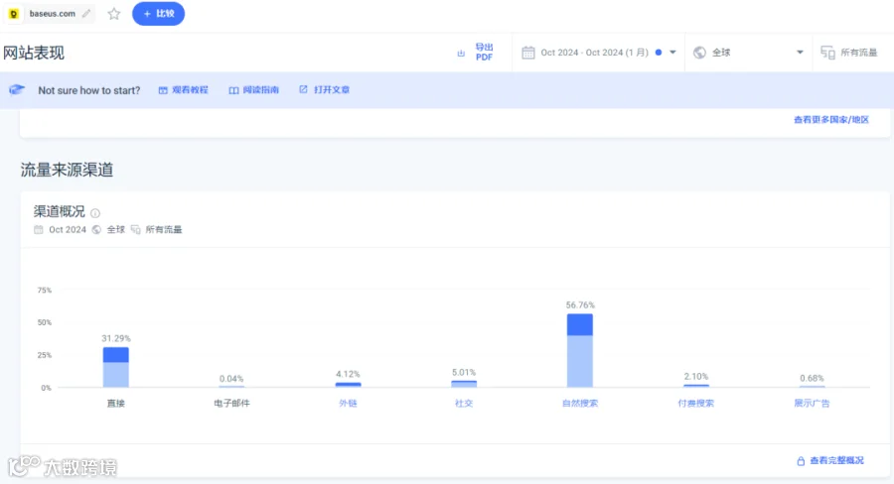Viewport: 894px width, 484px height.
Task: Open the 全球 region dropdown
Action: [749, 53]
